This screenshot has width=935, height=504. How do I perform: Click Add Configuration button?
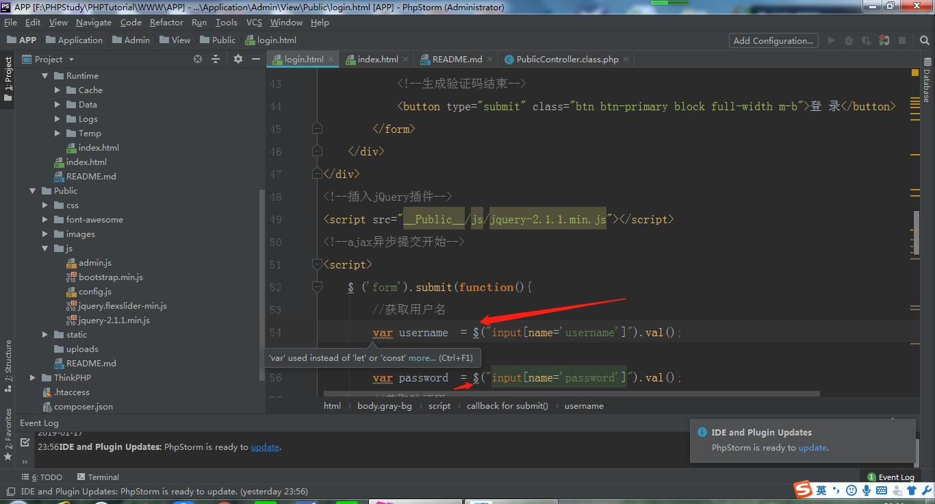(x=773, y=40)
